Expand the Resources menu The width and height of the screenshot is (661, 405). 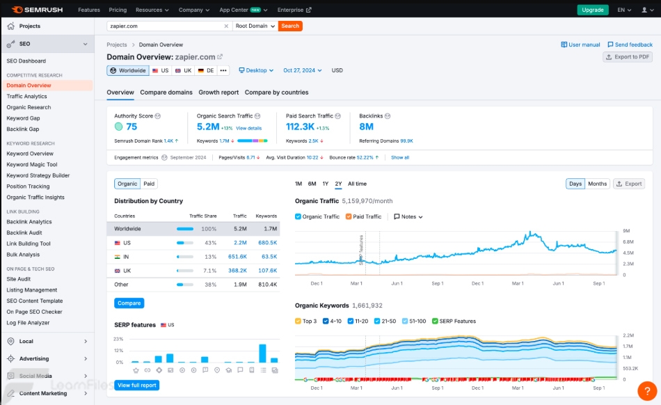(x=152, y=10)
